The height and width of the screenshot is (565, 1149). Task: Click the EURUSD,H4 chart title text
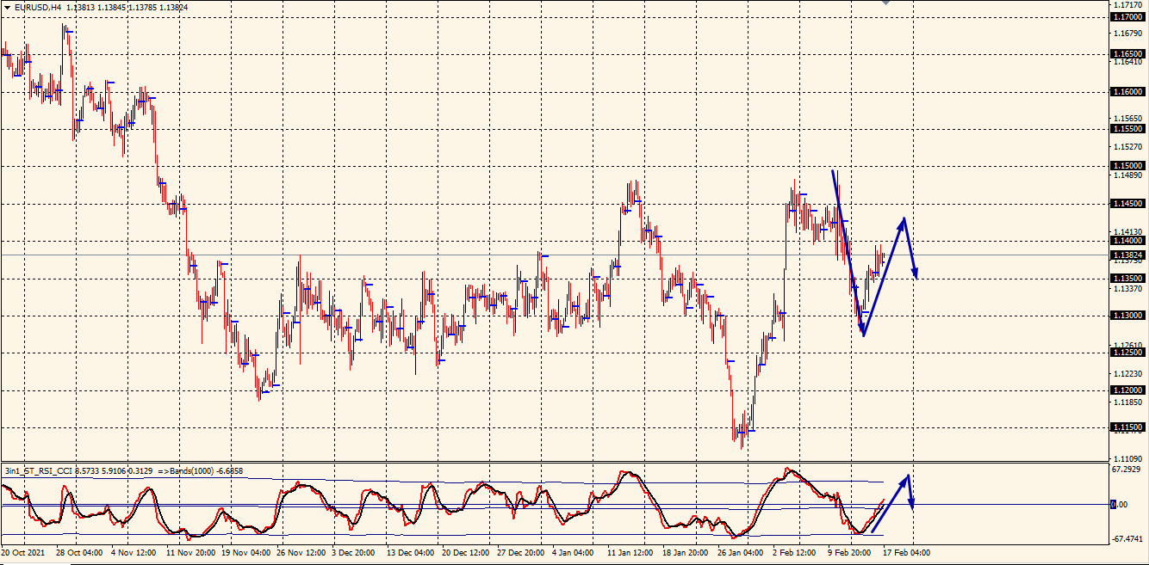pyautogui.click(x=38, y=7)
